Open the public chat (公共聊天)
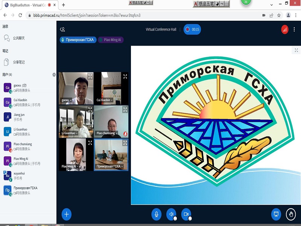Viewport: 301px width, 226px height. 19,38
